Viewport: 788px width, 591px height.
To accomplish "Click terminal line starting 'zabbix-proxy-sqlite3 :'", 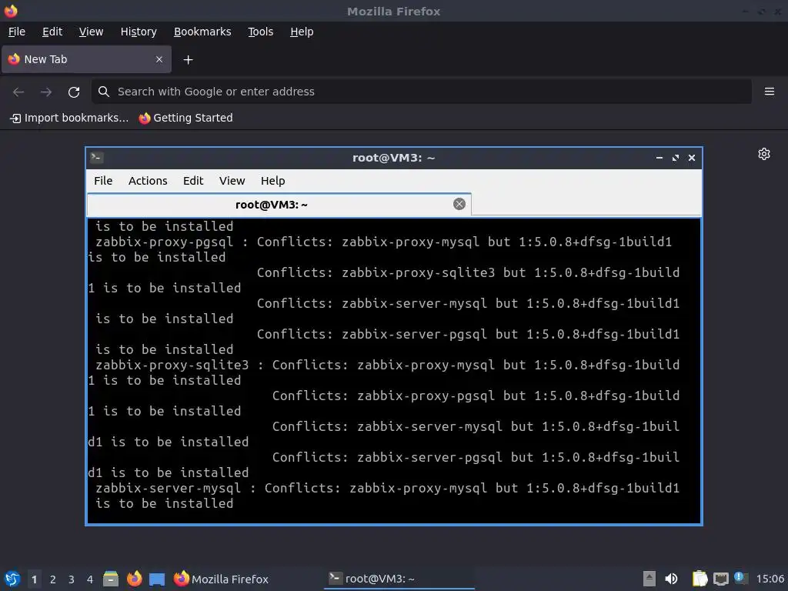I will point(388,365).
